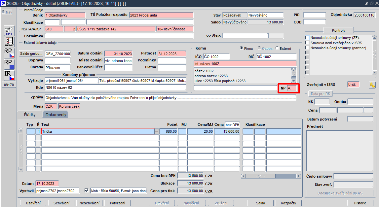Click the Saldo smlou... button

(31, 53)
